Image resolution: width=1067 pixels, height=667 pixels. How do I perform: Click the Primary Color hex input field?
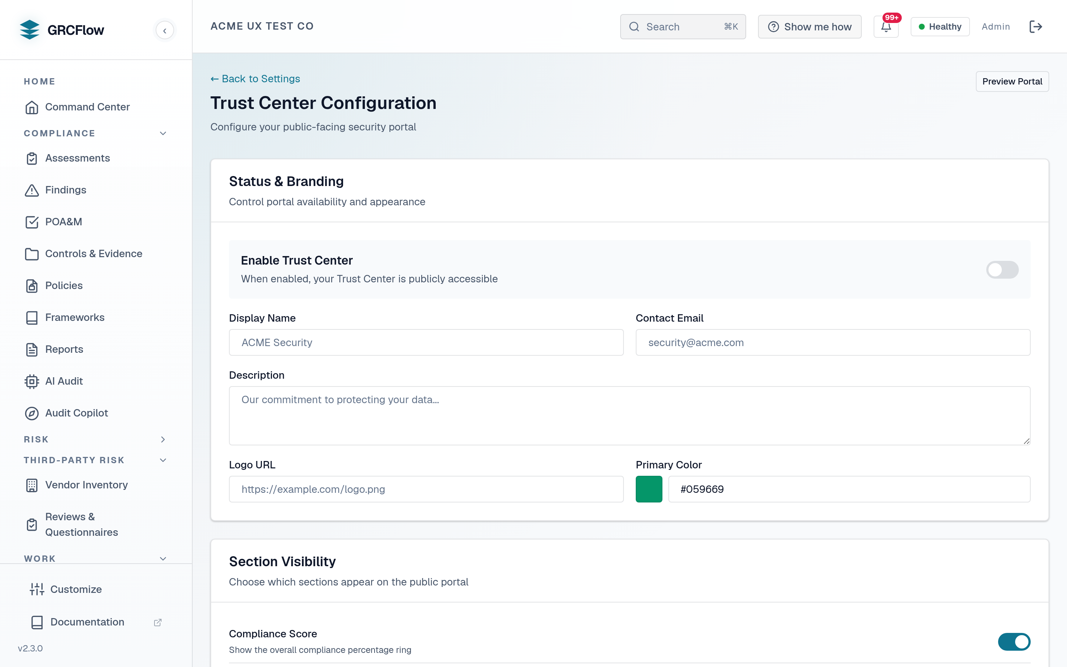pos(849,489)
